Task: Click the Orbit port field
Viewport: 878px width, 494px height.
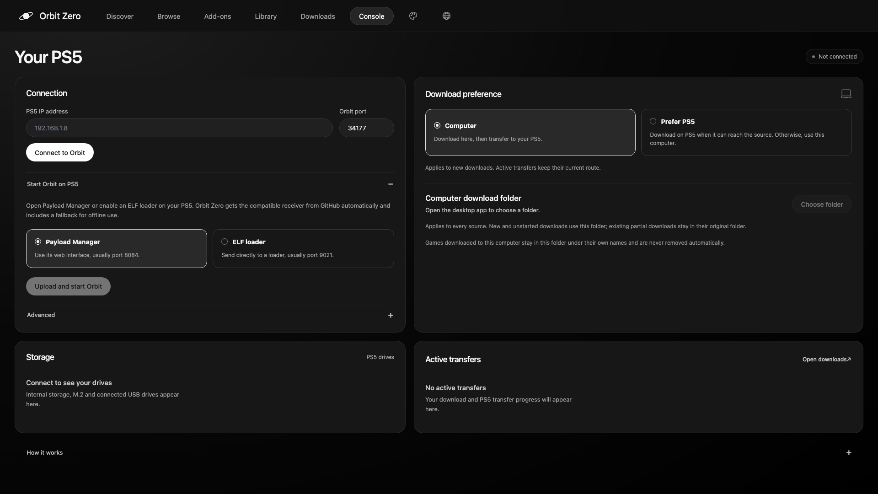Action: (x=367, y=128)
